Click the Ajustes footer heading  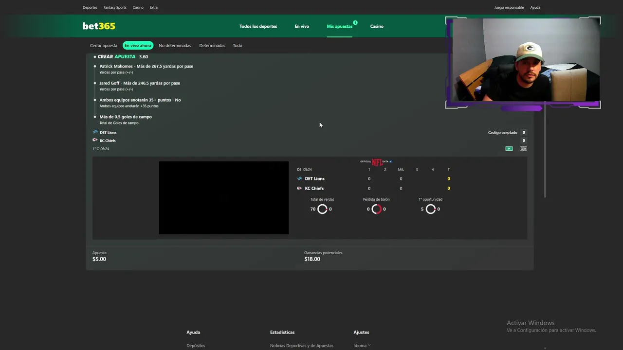(x=361, y=332)
